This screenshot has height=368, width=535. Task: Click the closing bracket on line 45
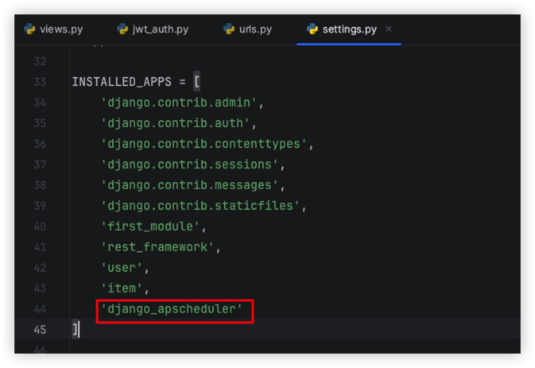coord(76,329)
